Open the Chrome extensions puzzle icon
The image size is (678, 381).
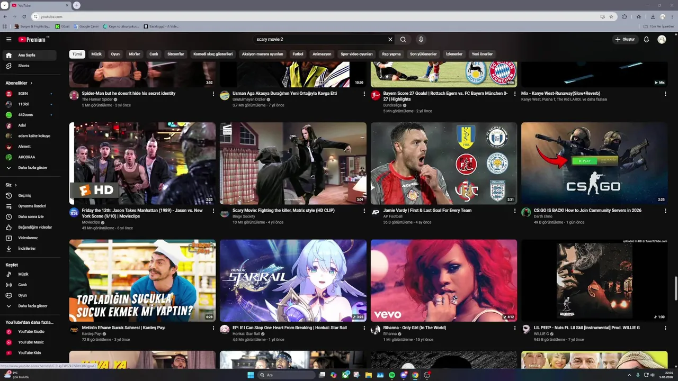625,16
